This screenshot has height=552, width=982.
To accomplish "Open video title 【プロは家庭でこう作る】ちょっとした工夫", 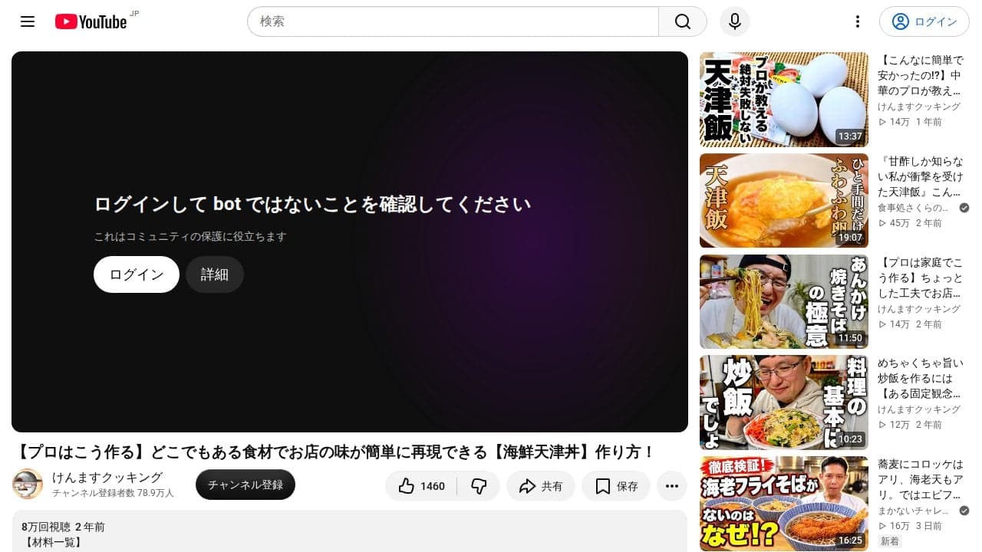I will (x=920, y=278).
